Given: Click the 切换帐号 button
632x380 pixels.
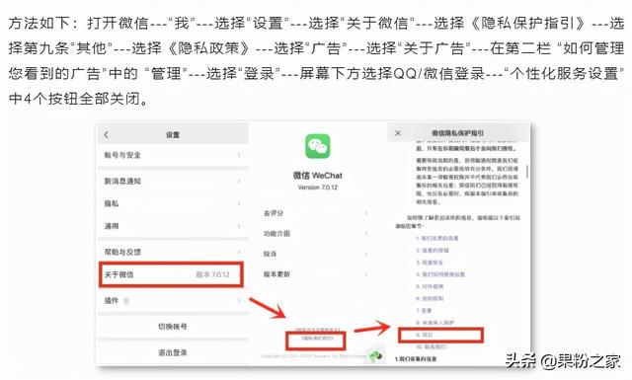Looking at the screenshot, I should 173,327.
